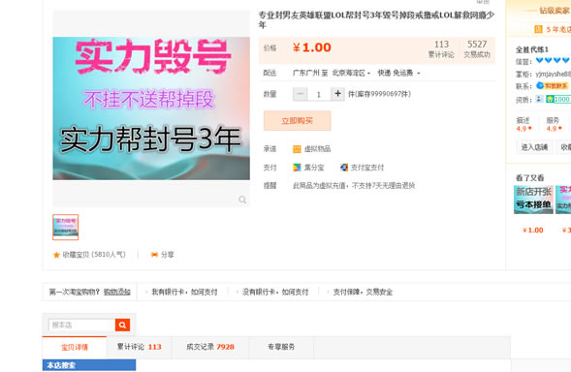This screenshot has height=372, width=571.
Task: Open 没有银行卡，如何支付 help link
Action: click(275, 292)
